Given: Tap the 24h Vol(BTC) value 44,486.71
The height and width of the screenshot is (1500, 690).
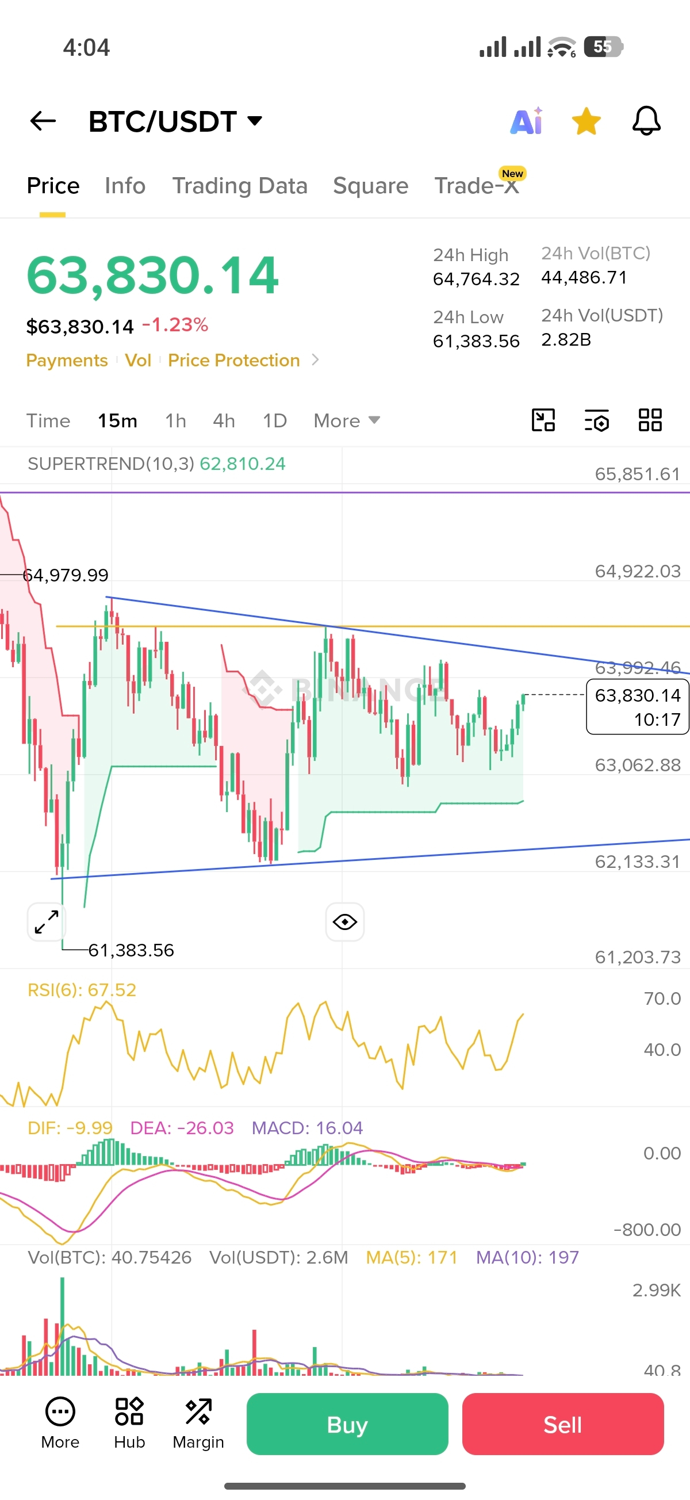Looking at the screenshot, I should [584, 278].
